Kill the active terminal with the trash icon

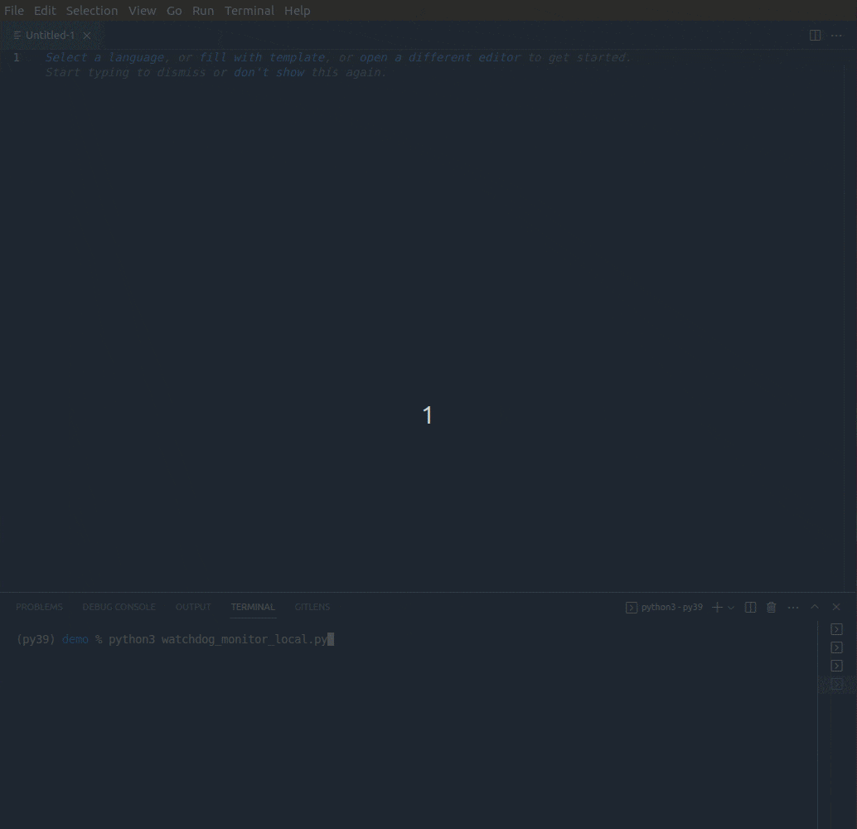(x=771, y=607)
